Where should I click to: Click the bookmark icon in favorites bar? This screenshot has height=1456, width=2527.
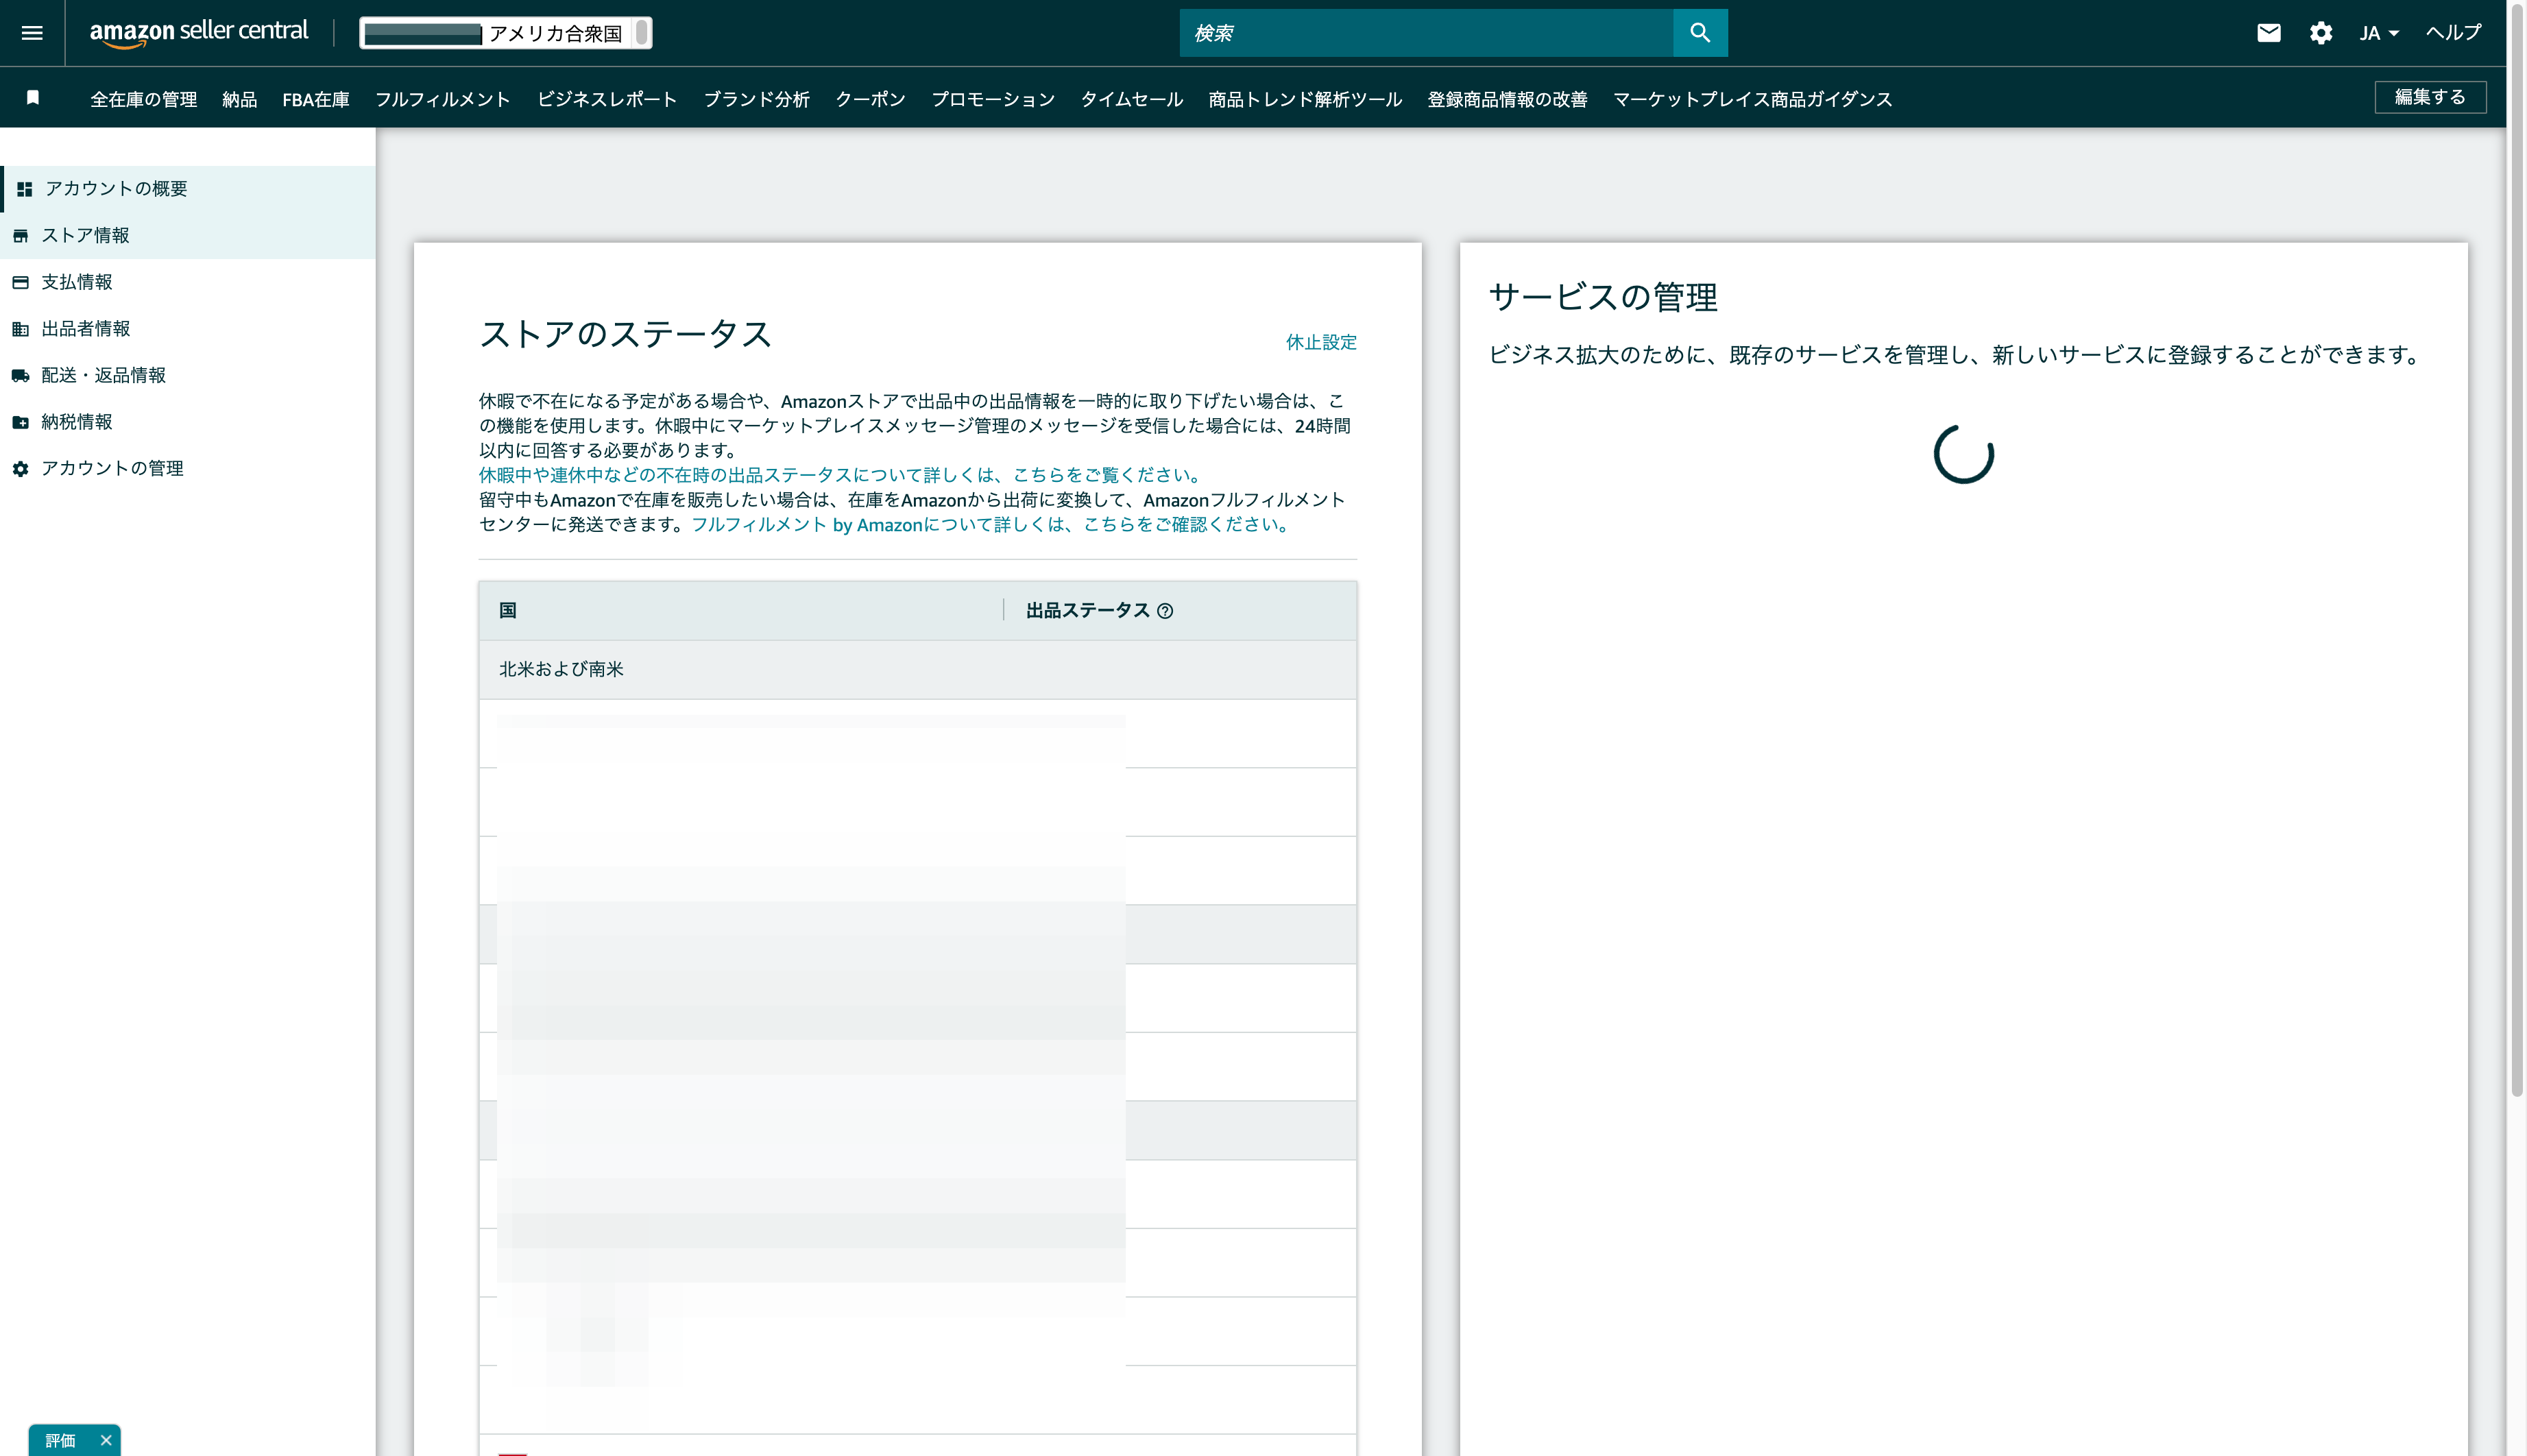pos(33,97)
